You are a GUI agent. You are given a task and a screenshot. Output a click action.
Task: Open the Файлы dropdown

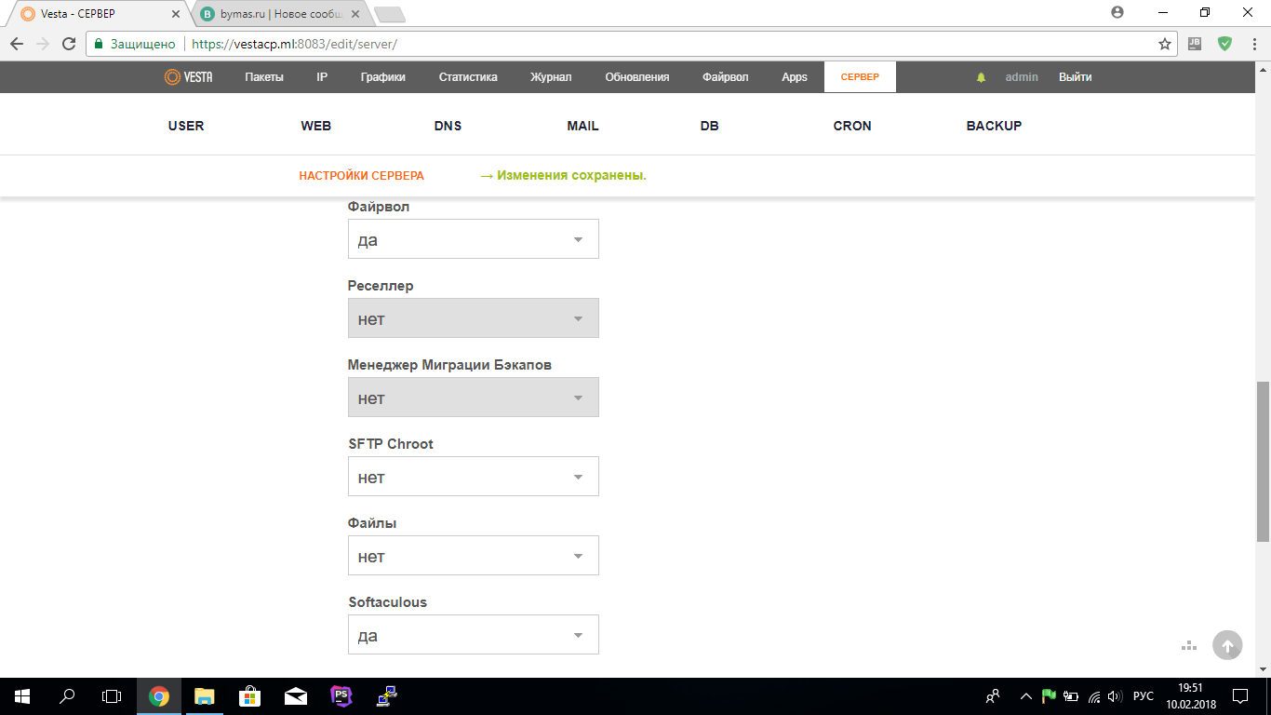473,556
